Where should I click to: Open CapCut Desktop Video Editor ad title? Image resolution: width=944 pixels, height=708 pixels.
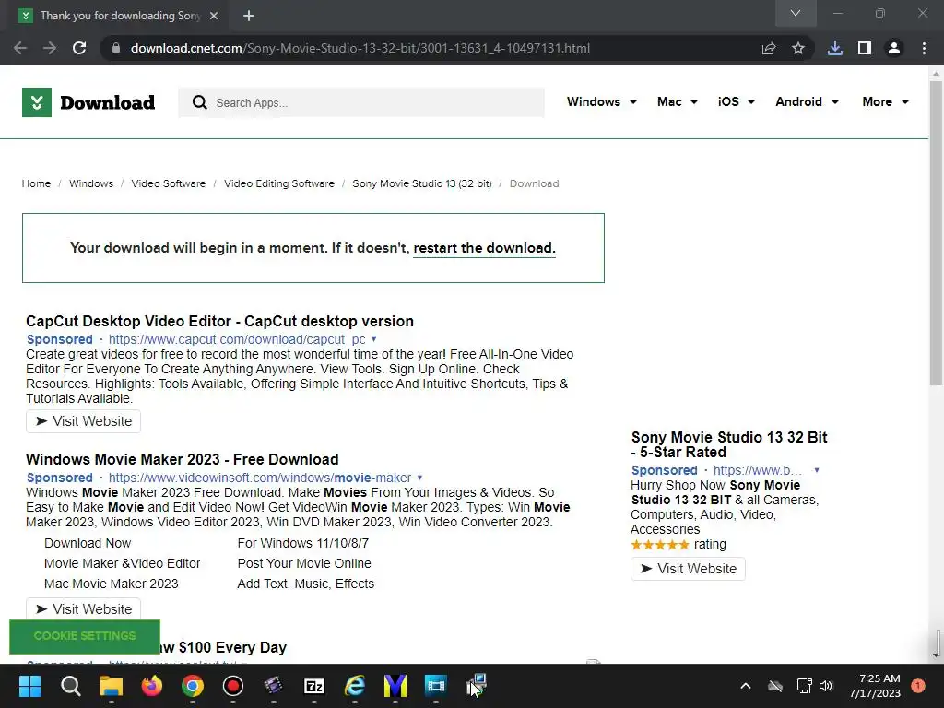(x=219, y=321)
